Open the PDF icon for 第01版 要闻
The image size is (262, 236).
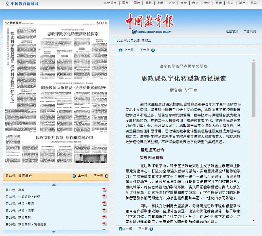(104, 190)
